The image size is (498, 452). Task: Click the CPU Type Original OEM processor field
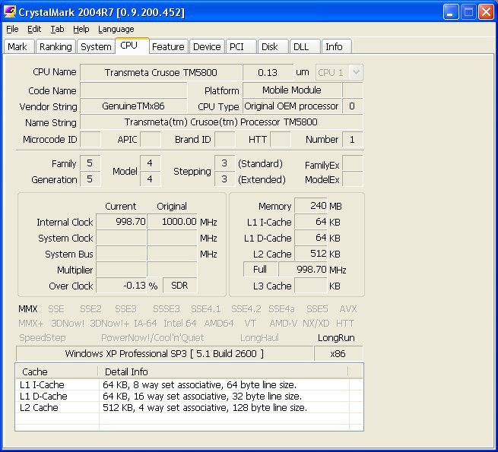292,106
